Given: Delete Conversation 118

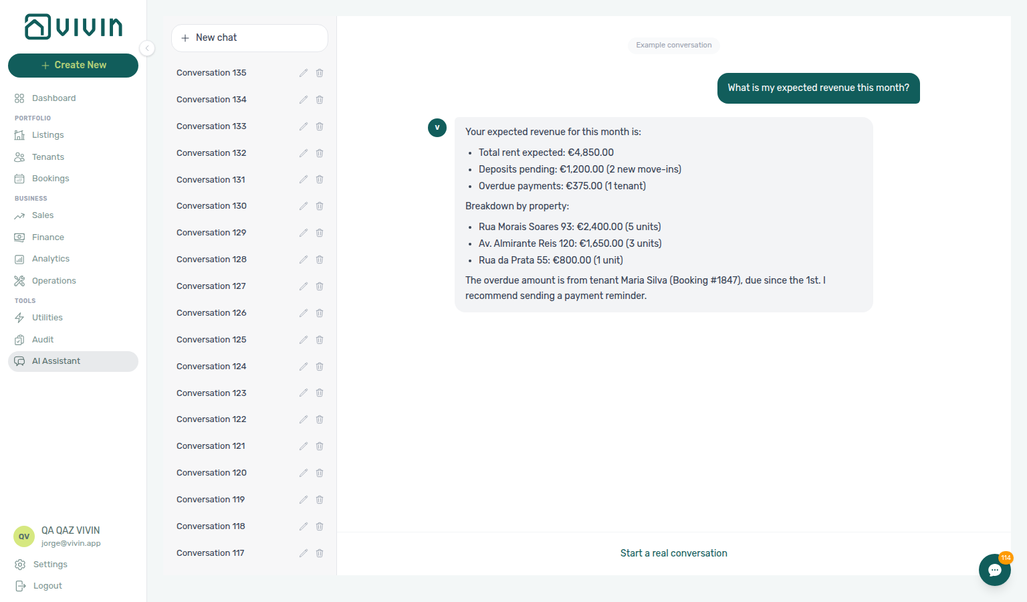Looking at the screenshot, I should (x=320, y=526).
